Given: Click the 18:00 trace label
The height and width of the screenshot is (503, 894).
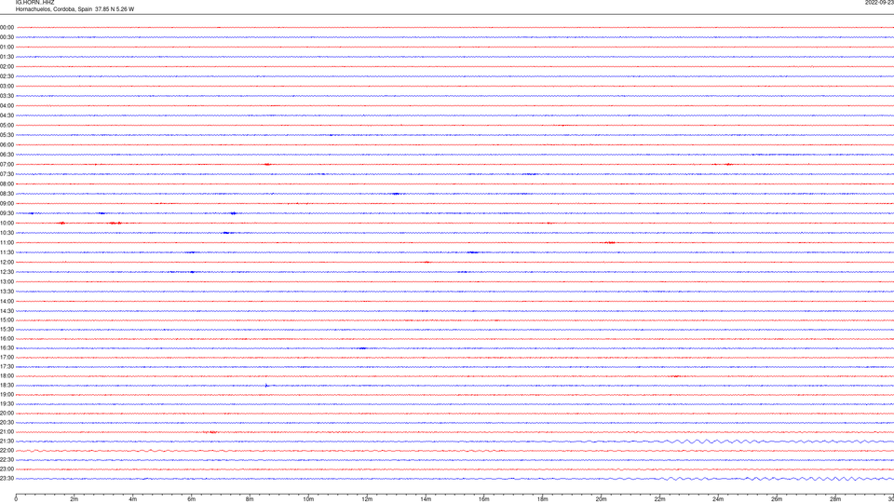Looking at the screenshot, I should click(x=7, y=375).
